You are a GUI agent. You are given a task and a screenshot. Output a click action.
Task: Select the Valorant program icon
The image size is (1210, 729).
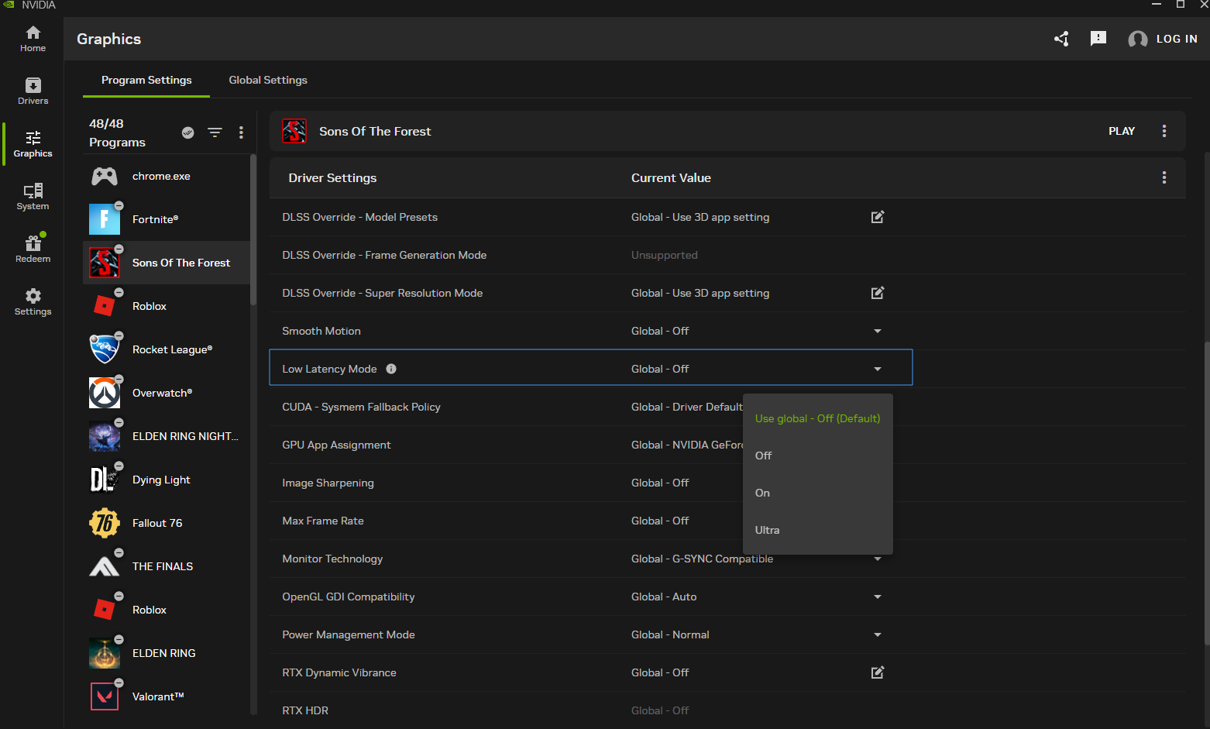105,696
